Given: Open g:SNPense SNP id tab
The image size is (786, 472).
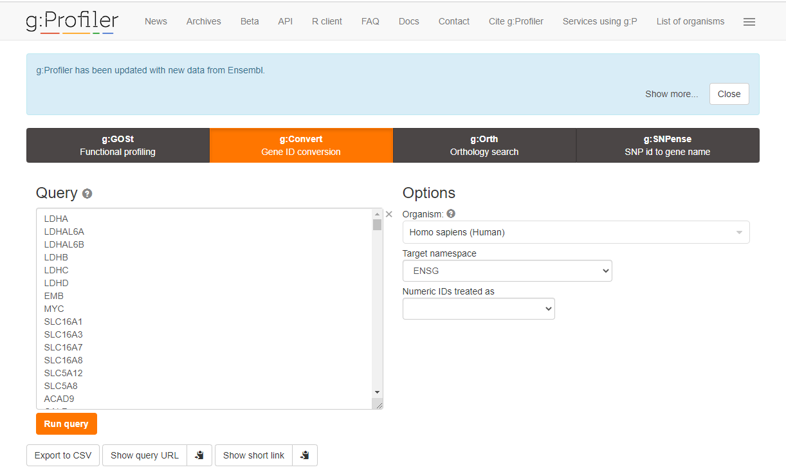Looking at the screenshot, I should tap(668, 145).
